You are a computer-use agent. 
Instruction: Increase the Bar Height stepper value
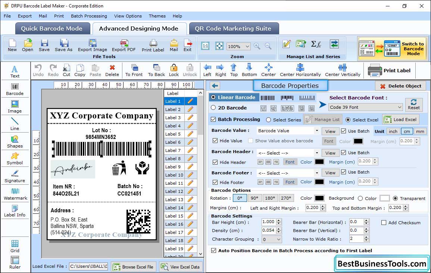coord(279,220)
